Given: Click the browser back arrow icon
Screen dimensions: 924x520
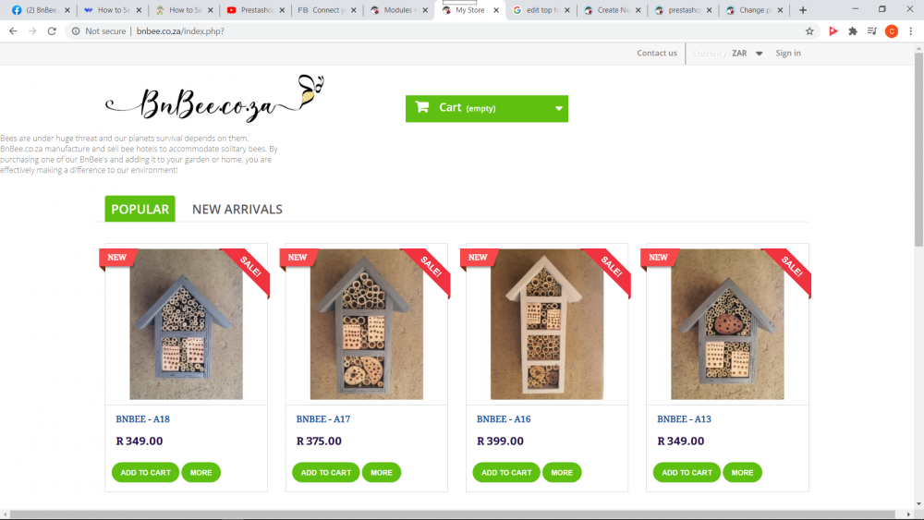Looking at the screenshot, I should pyautogui.click(x=13, y=31).
